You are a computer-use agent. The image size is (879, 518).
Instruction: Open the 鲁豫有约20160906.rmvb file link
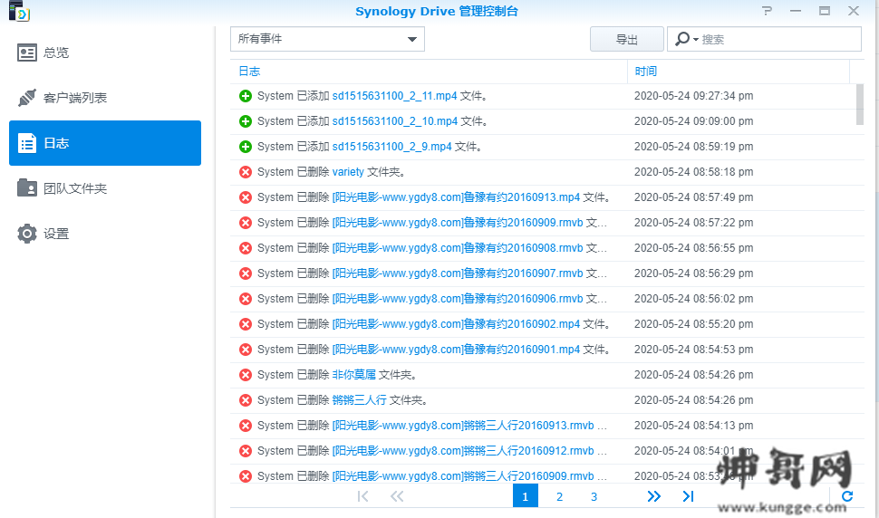pos(458,299)
